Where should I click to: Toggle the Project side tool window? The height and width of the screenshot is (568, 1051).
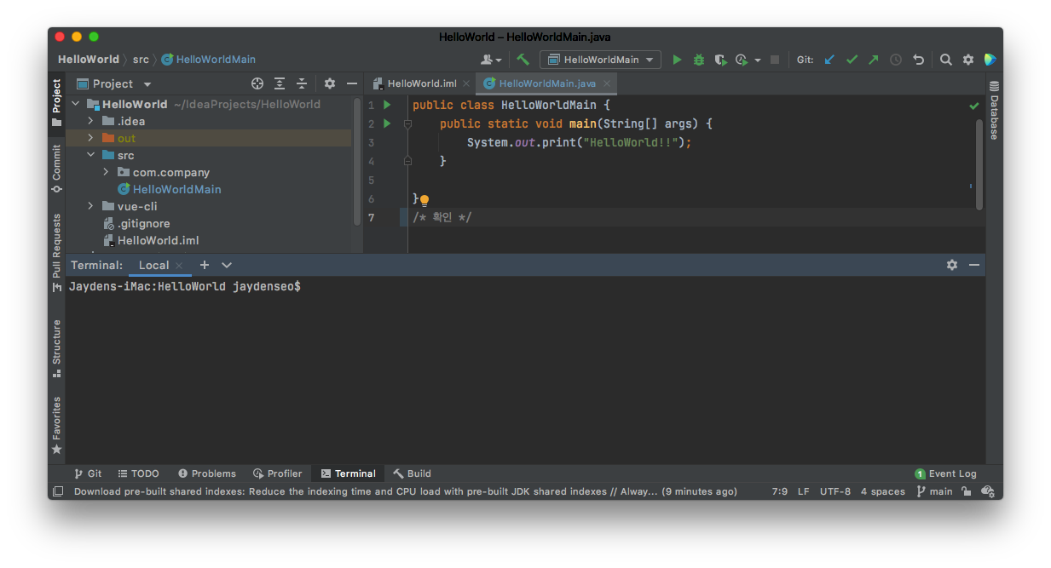point(56,102)
